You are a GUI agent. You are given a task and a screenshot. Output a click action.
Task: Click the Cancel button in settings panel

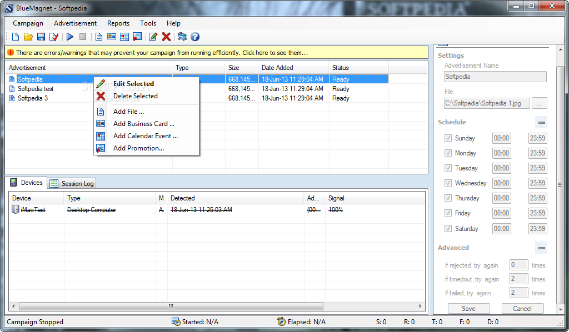pyautogui.click(x=522, y=309)
